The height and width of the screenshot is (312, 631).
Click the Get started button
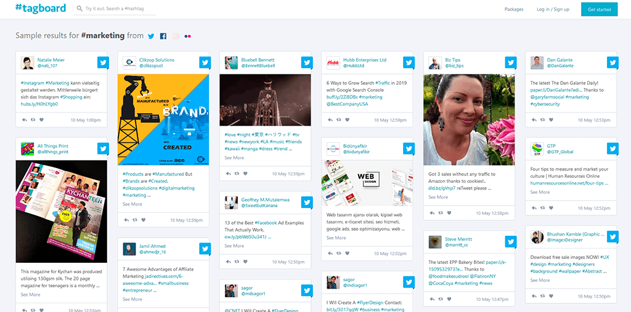(599, 9)
